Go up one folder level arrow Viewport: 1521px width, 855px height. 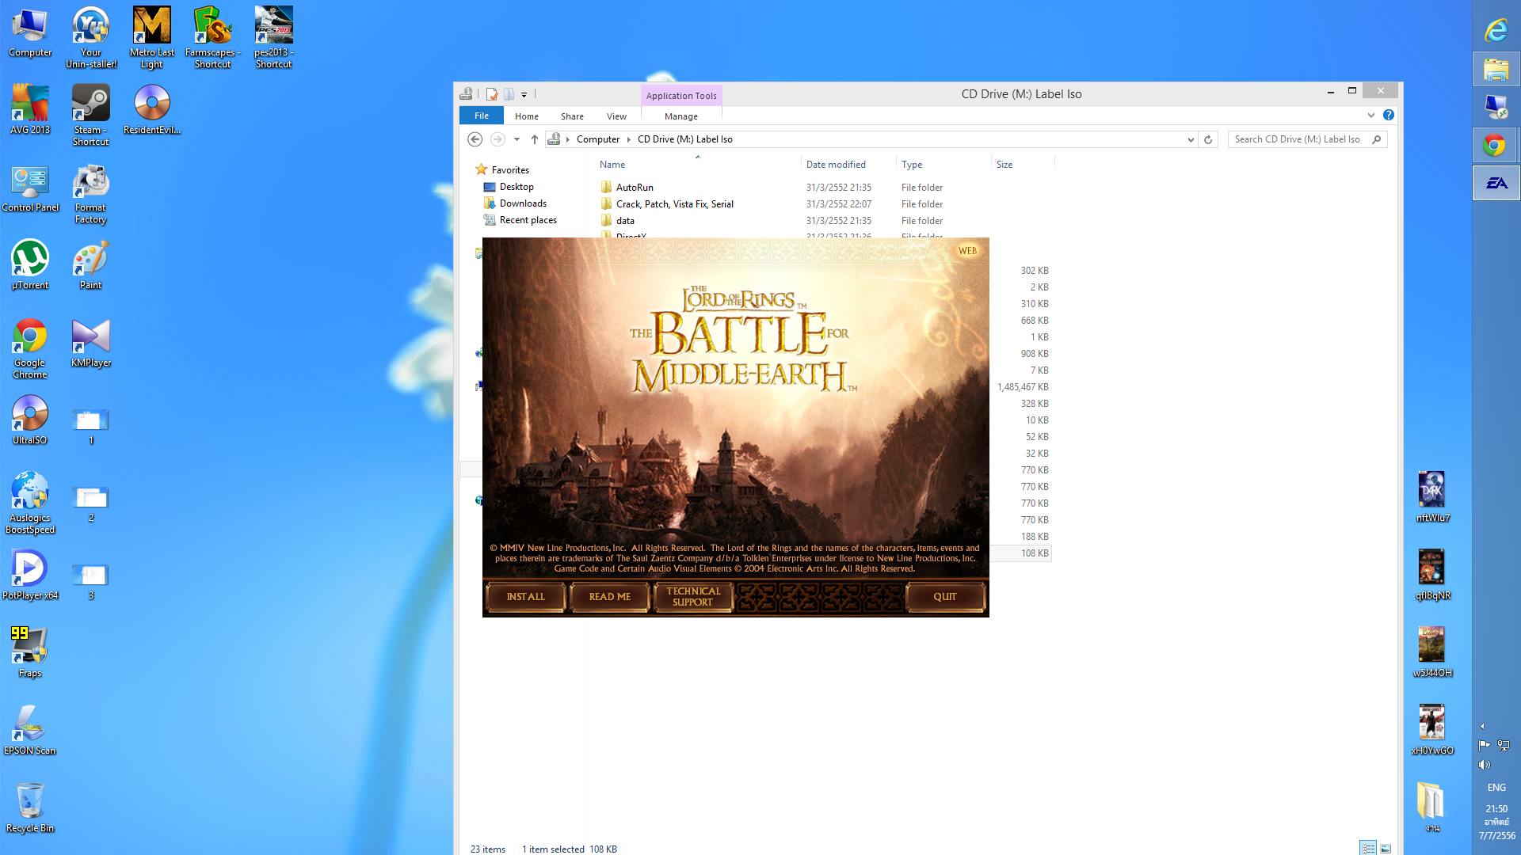[x=535, y=139]
